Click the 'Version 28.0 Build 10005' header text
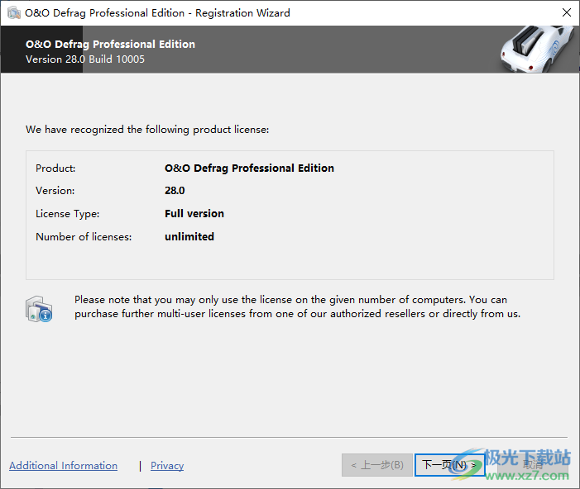 85,59
